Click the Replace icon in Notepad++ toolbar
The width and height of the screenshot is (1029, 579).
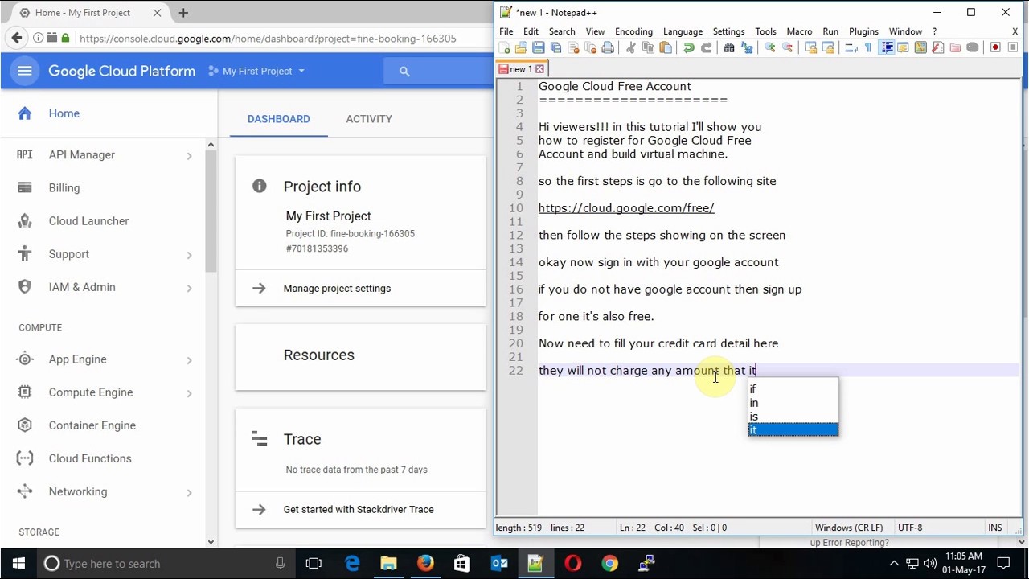click(746, 48)
